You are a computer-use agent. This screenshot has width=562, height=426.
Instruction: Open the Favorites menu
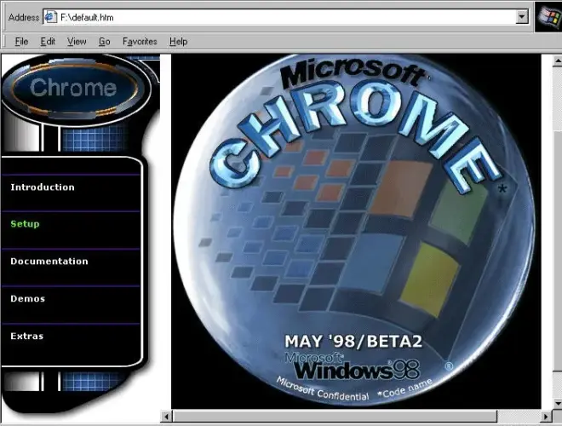pyautogui.click(x=140, y=41)
